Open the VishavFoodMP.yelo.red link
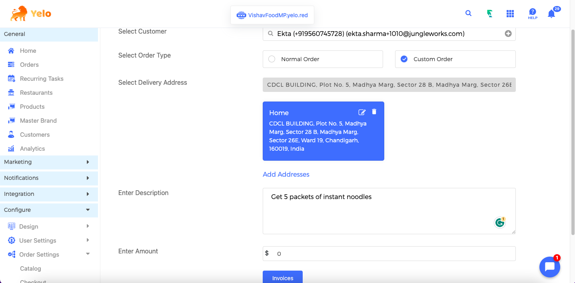 click(x=278, y=15)
